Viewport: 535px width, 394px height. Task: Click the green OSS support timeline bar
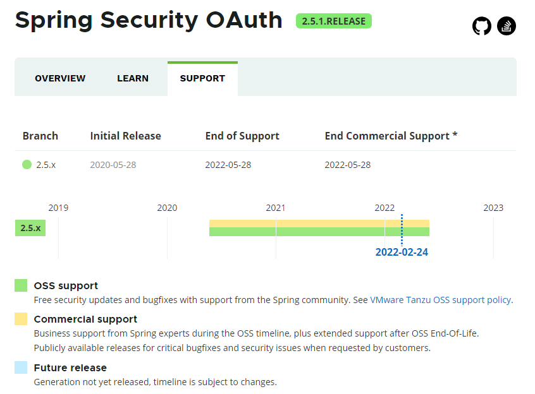tap(319, 232)
